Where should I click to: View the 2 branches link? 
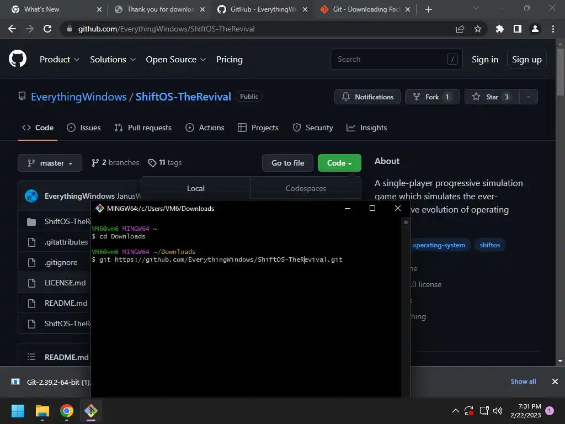[115, 163]
